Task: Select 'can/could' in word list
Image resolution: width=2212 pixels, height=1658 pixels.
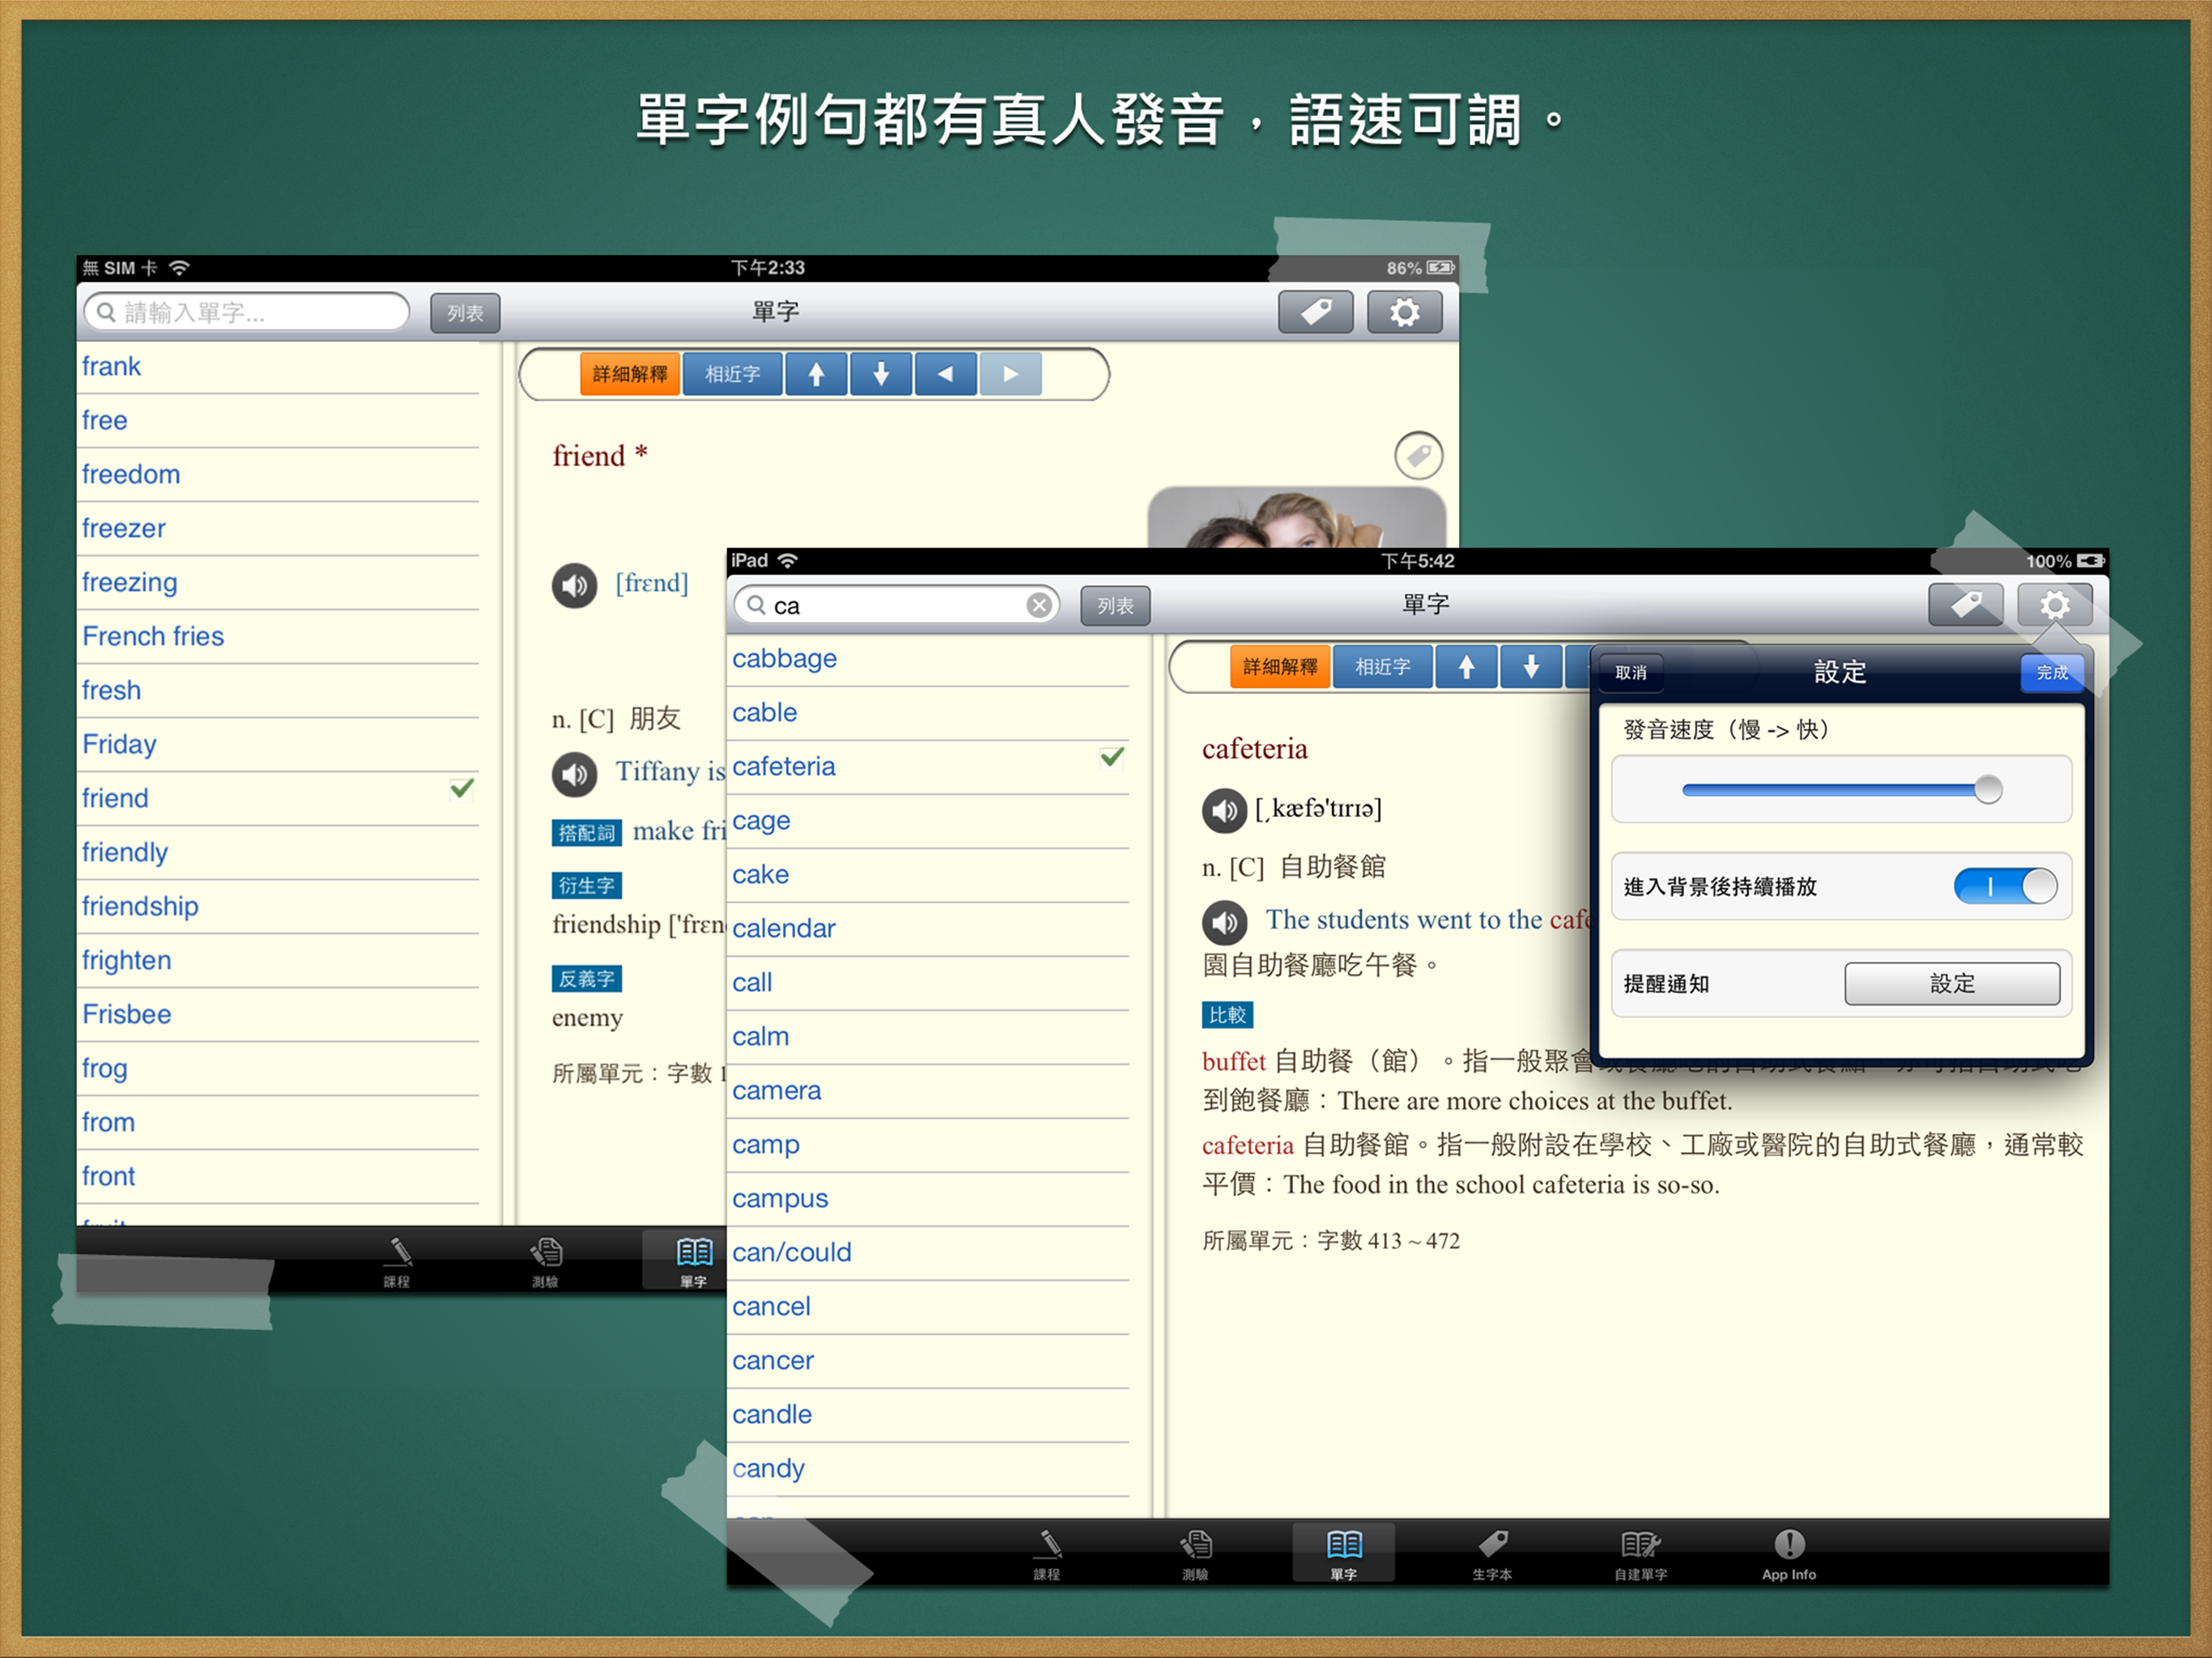Action: pos(928,1253)
